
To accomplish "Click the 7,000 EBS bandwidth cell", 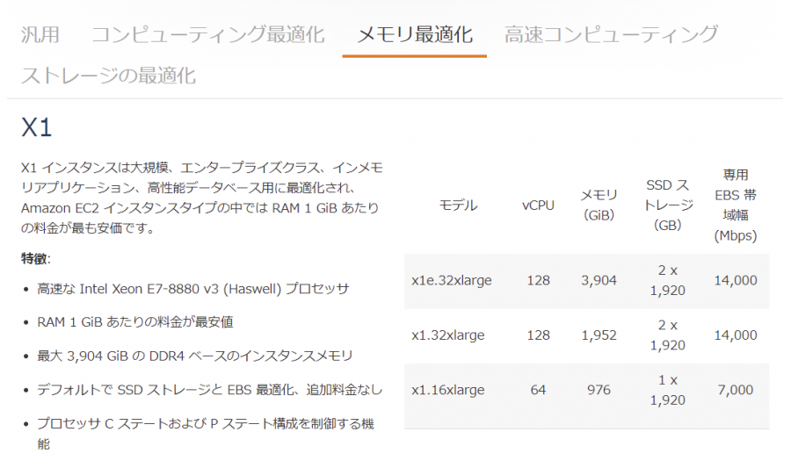I will point(736,390).
